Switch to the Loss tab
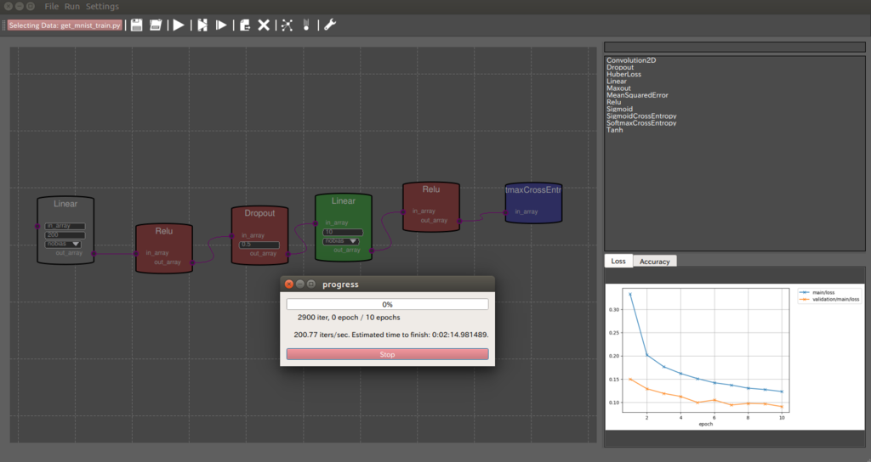 coord(618,261)
